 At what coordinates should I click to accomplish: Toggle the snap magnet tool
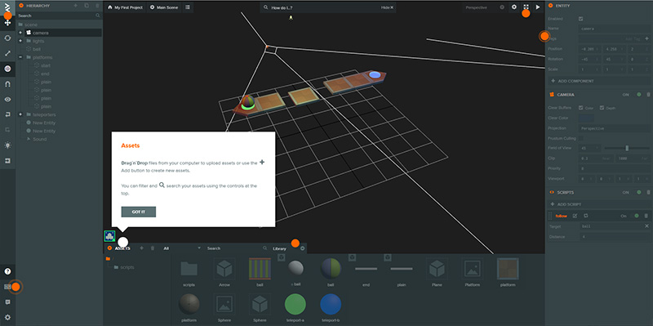(x=7, y=84)
